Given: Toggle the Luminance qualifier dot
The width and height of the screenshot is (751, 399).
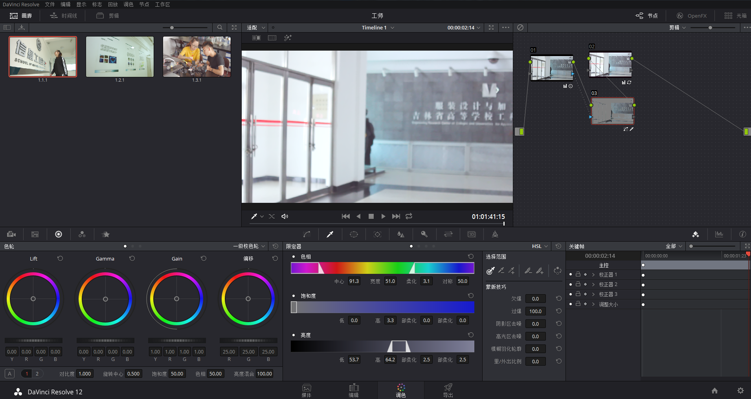Looking at the screenshot, I should pyautogui.click(x=294, y=335).
